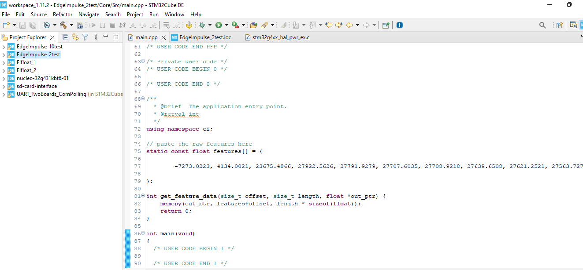This screenshot has height=270, width=583.
Task: Go to the next edit location
Action: (339, 25)
